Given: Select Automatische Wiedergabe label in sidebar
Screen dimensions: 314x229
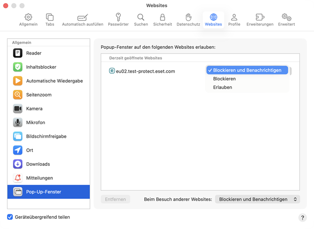Looking at the screenshot, I should pyautogui.click(x=54, y=81).
